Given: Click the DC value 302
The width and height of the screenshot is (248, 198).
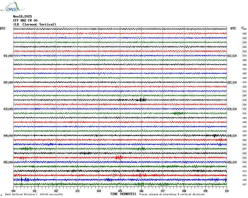Looking at the screenshot, I should [x=245, y=145].
